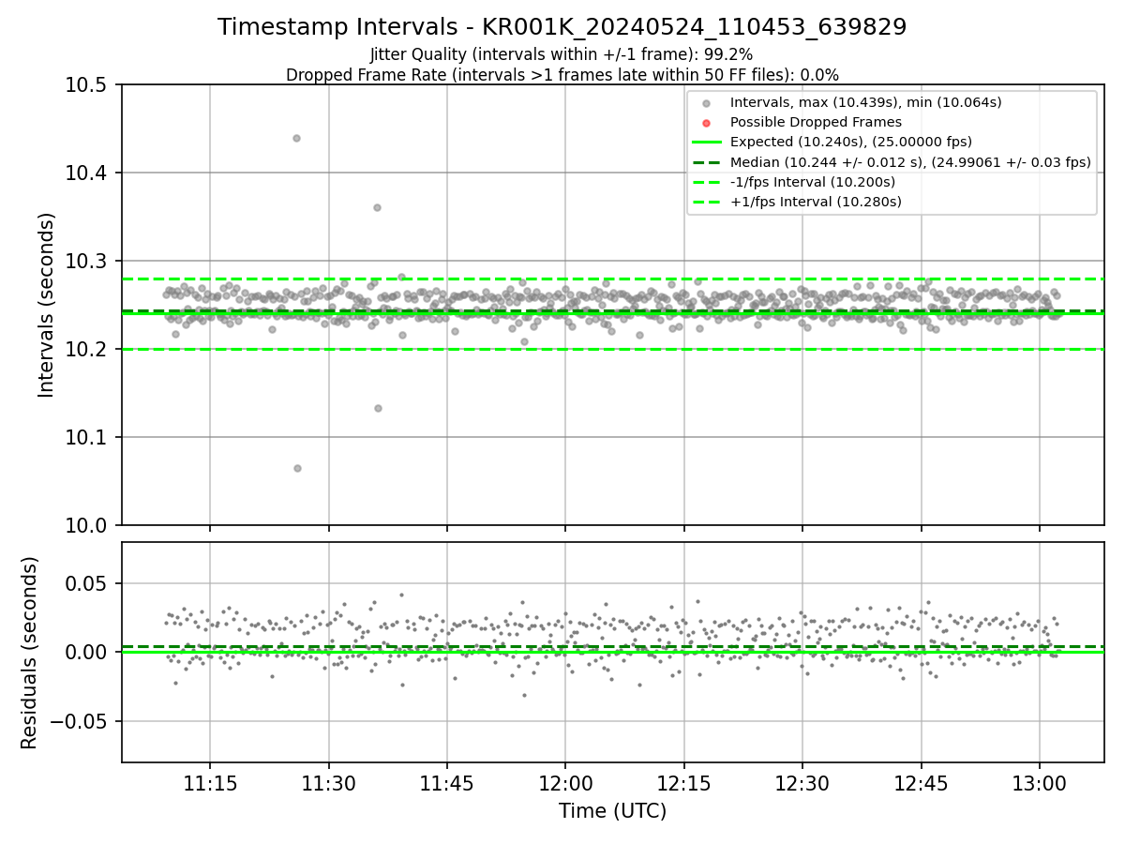Click the 11:45 time tick label
The height and width of the screenshot is (844, 1125).
coord(447,783)
